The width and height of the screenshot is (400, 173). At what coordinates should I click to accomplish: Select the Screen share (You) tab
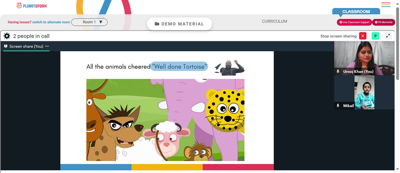pyautogui.click(x=26, y=46)
